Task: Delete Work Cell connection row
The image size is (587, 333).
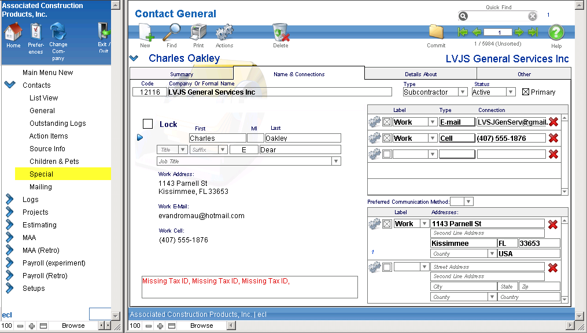Action: pyautogui.click(x=553, y=138)
